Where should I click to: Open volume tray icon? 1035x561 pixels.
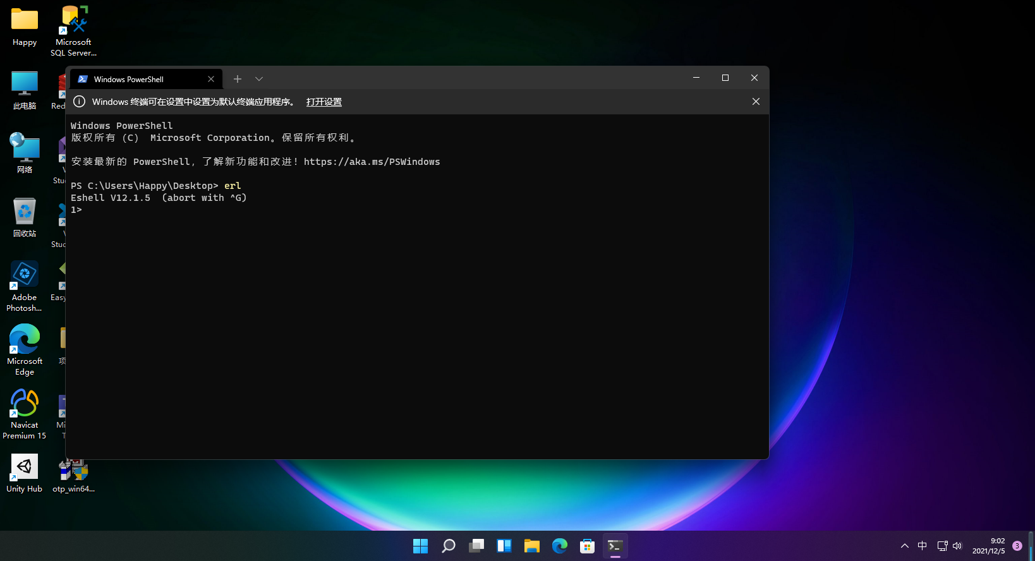(x=957, y=546)
